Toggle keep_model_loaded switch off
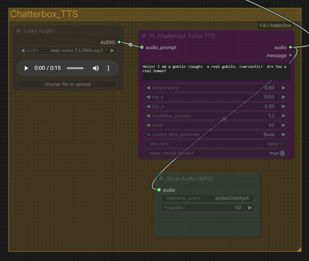The height and width of the screenshot is (261, 309). [x=281, y=153]
